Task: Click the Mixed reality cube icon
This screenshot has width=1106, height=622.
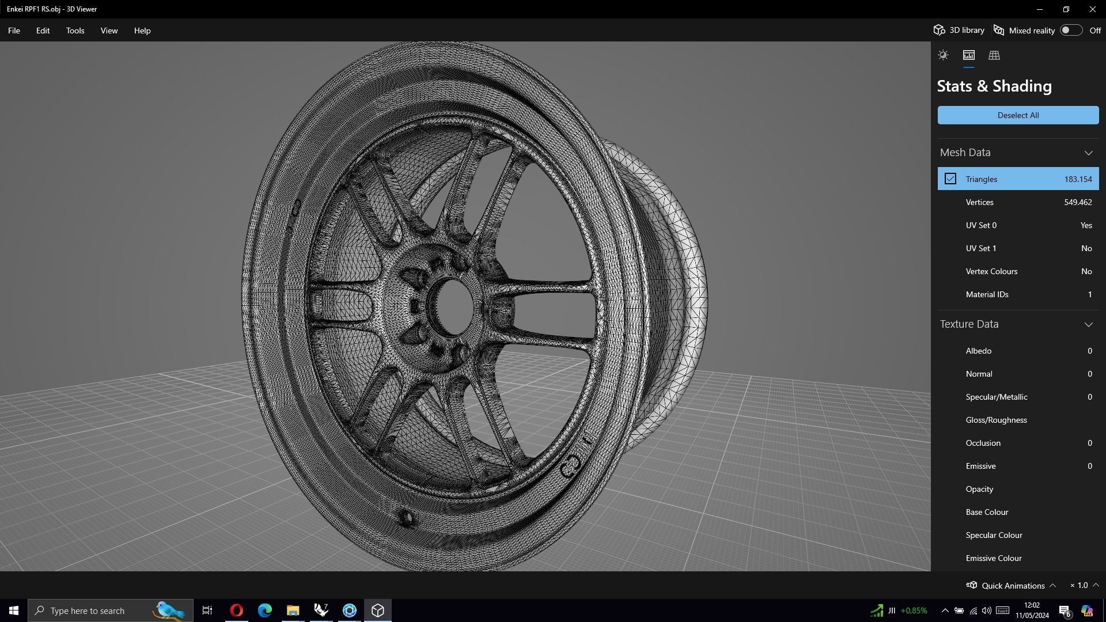Action: 999,31
